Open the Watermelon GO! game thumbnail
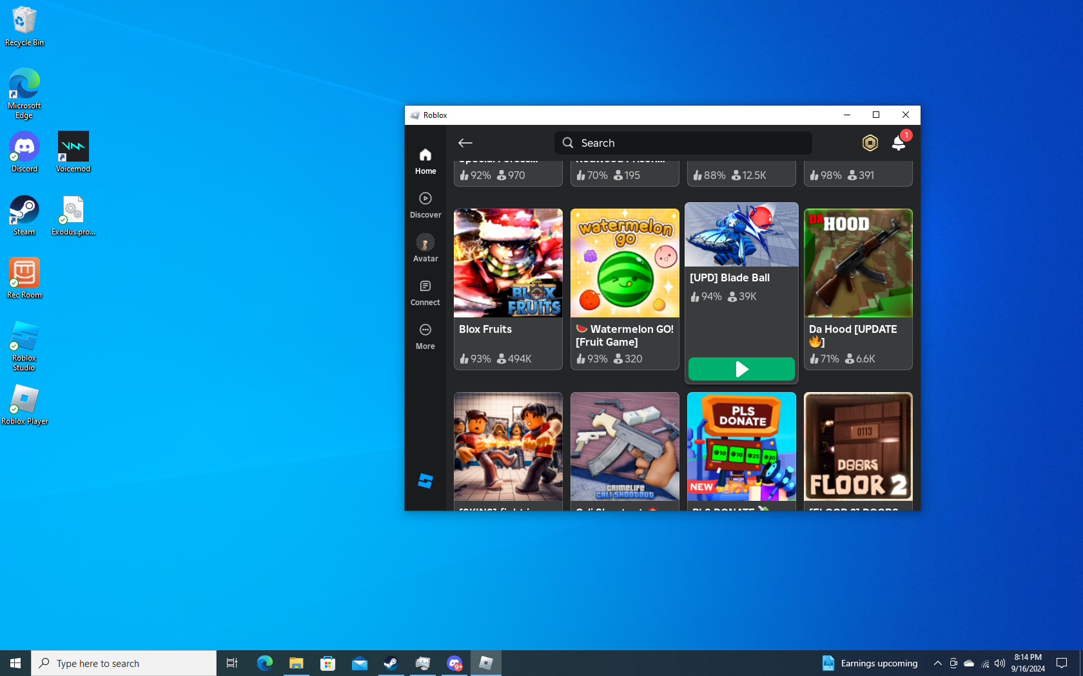The height and width of the screenshot is (676, 1083). 625,264
